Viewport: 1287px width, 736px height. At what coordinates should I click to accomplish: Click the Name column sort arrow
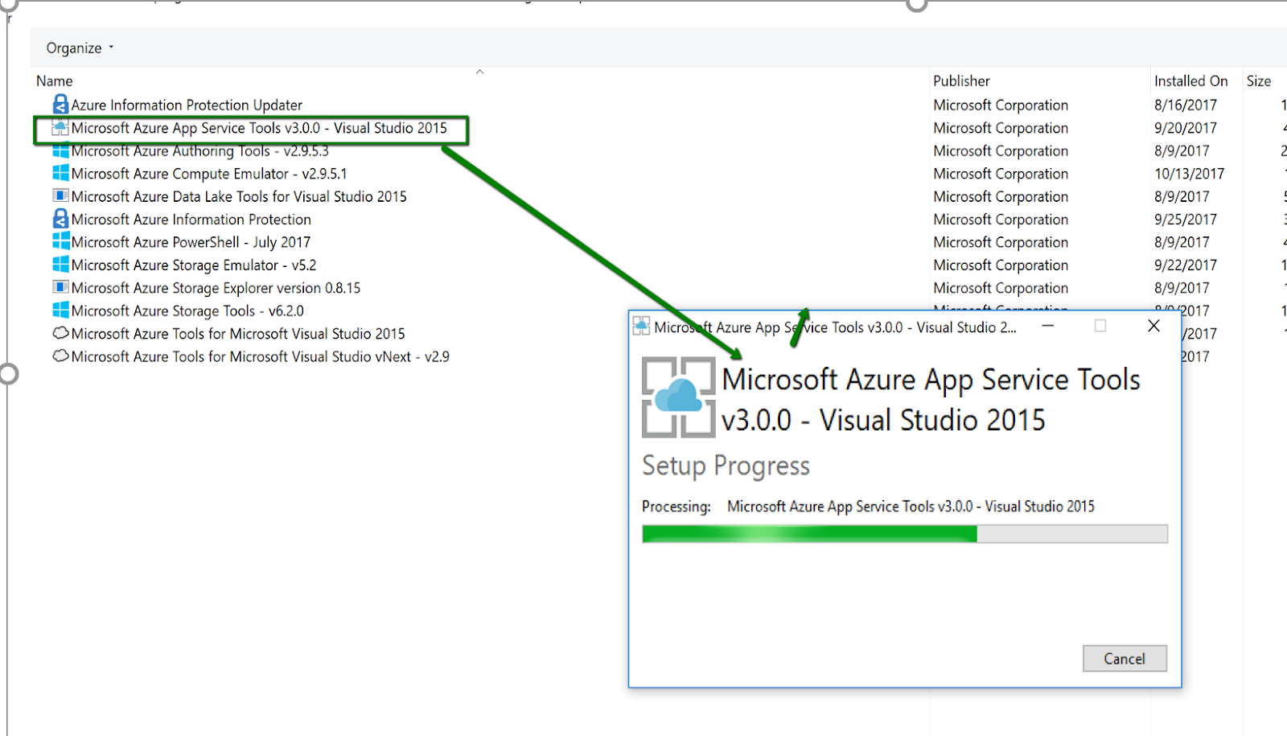click(480, 72)
